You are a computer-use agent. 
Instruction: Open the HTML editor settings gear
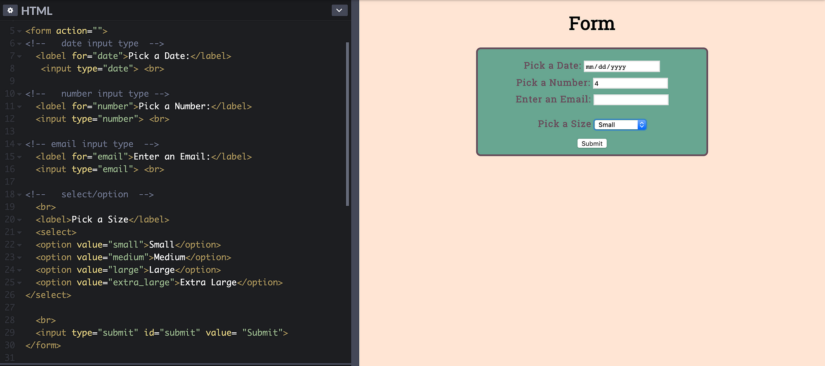click(x=10, y=10)
